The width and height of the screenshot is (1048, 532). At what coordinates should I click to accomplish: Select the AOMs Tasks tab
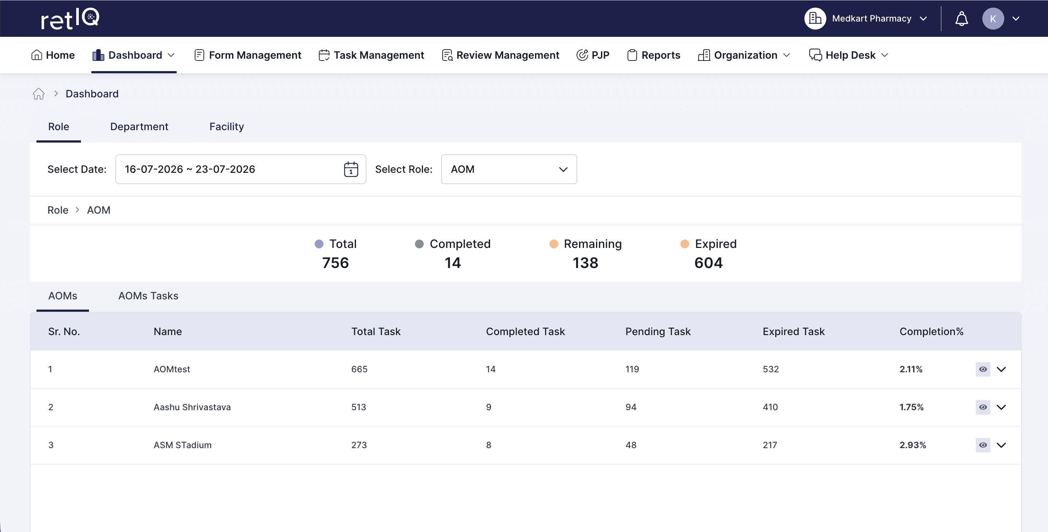click(148, 296)
